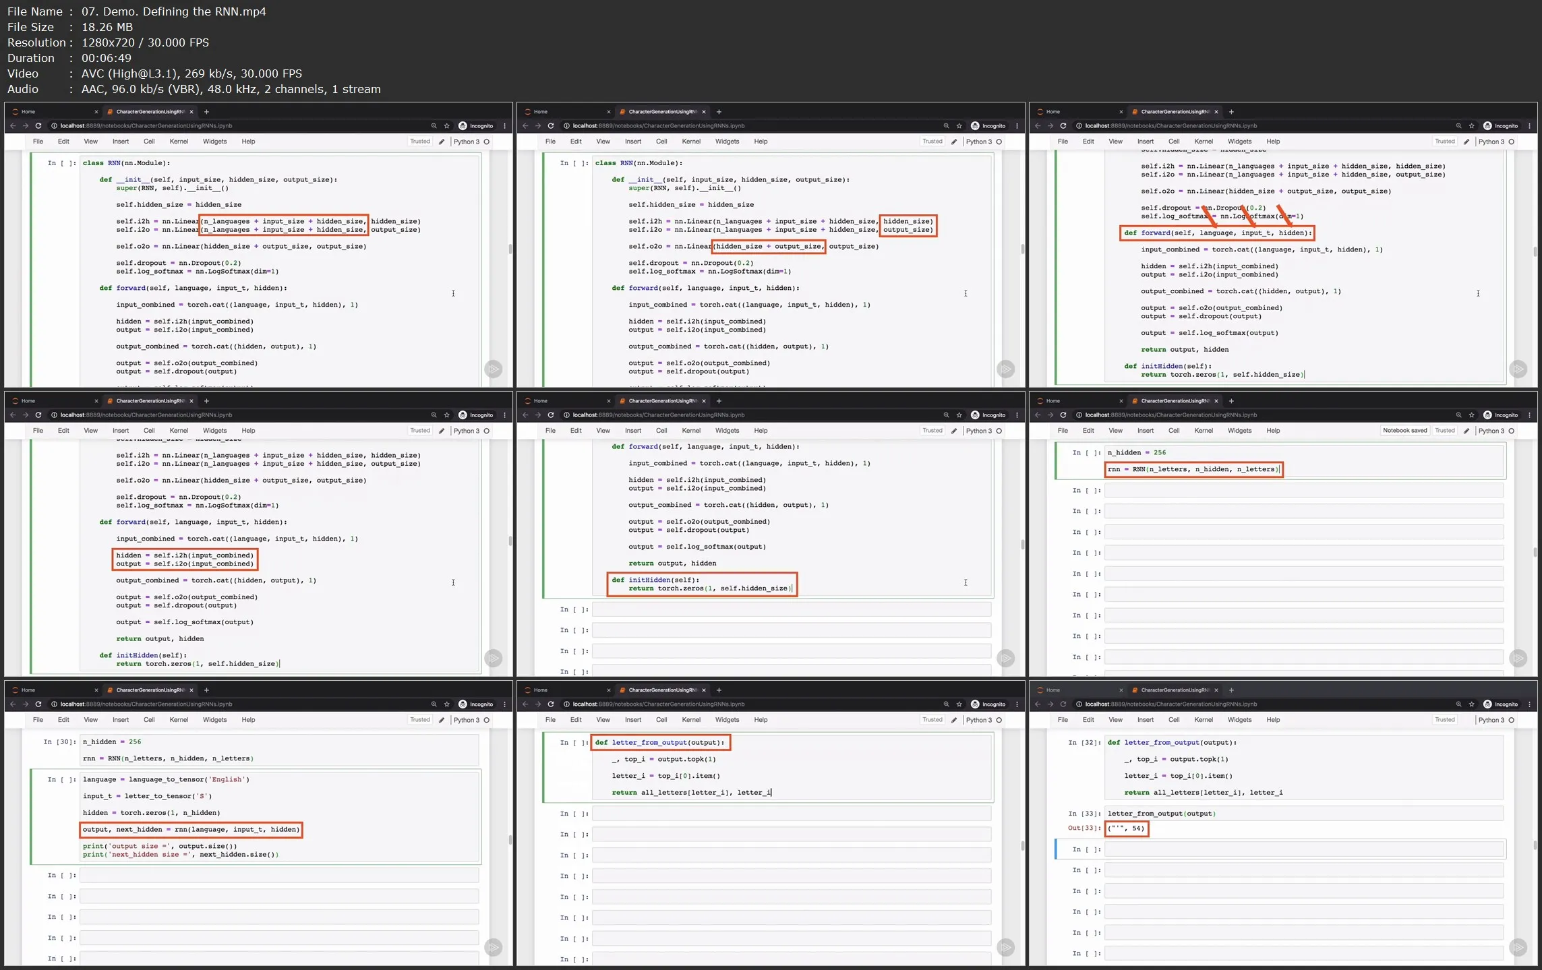
Task: Open the Kernel menu in the top-middle frame
Action: point(691,142)
